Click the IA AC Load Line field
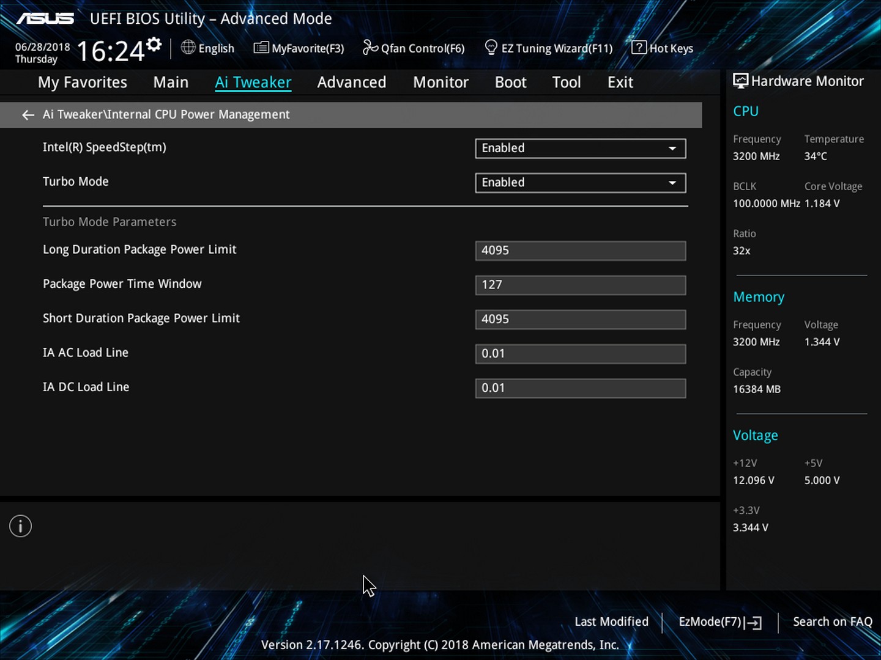The width and height of the screenshot is (881, 660). coord(581,354)
